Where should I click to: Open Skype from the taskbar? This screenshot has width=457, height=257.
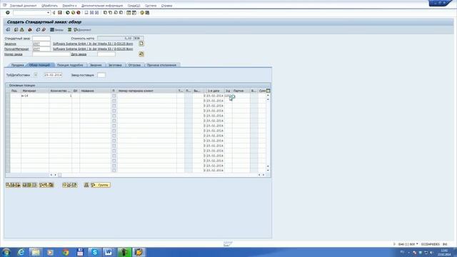coord(94,252)
